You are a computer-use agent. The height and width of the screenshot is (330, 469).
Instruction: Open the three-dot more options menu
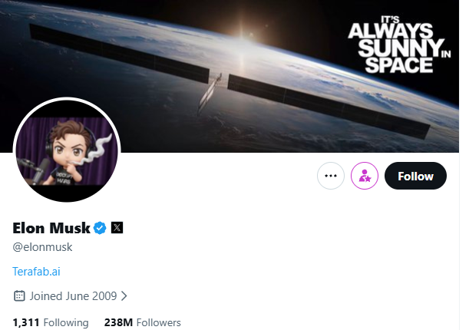[331, 176]
